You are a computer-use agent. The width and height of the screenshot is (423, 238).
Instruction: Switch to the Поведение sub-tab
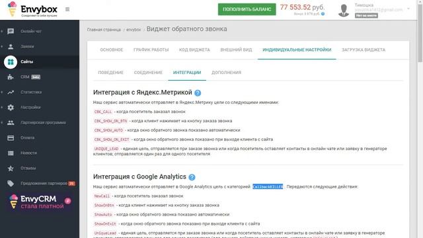tap(110, 73)
